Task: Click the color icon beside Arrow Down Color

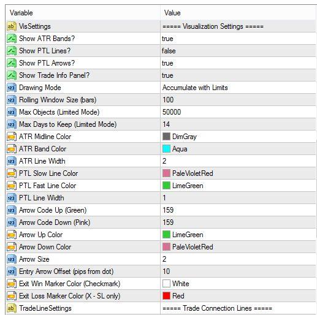Action: [12, 247]
